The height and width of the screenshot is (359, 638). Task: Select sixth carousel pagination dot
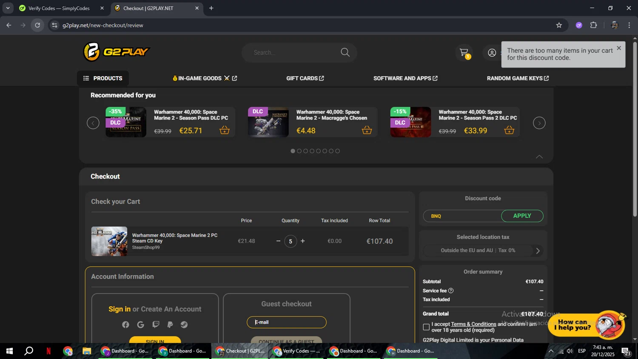[325, 151]
